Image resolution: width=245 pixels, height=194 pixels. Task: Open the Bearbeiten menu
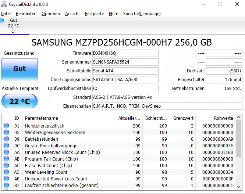click(x=26, y=14)
